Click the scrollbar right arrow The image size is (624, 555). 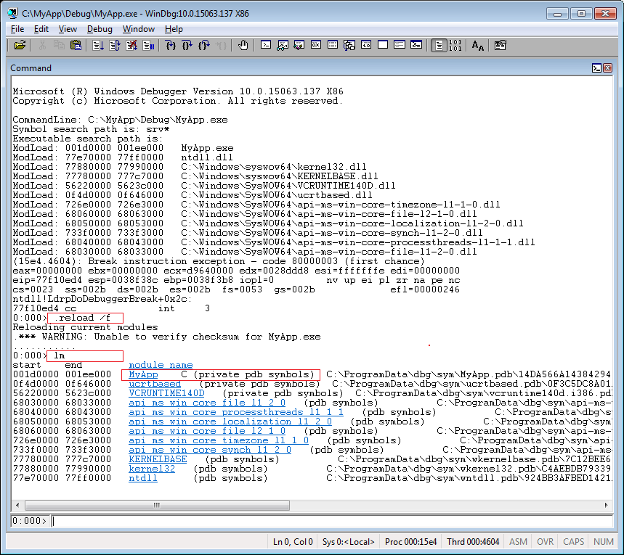606,506
